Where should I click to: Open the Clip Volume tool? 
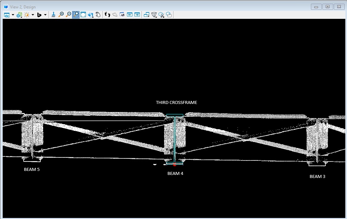(x=154, y=15)
